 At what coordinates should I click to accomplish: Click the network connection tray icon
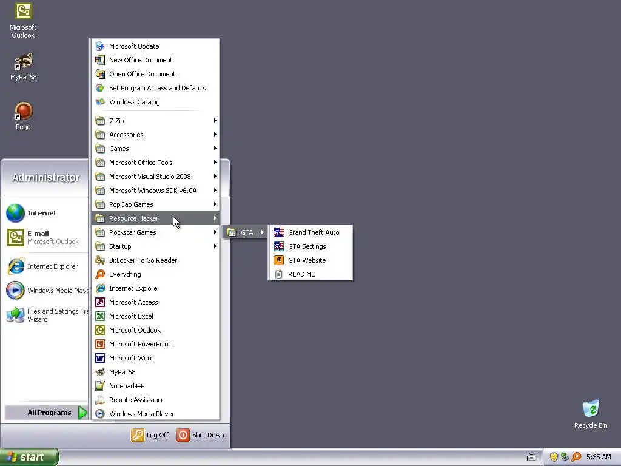click(x=565, y=457)
